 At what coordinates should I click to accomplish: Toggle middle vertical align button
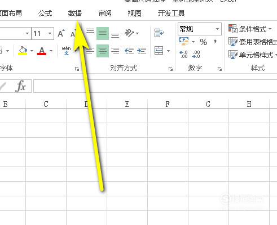pos(103,33)
